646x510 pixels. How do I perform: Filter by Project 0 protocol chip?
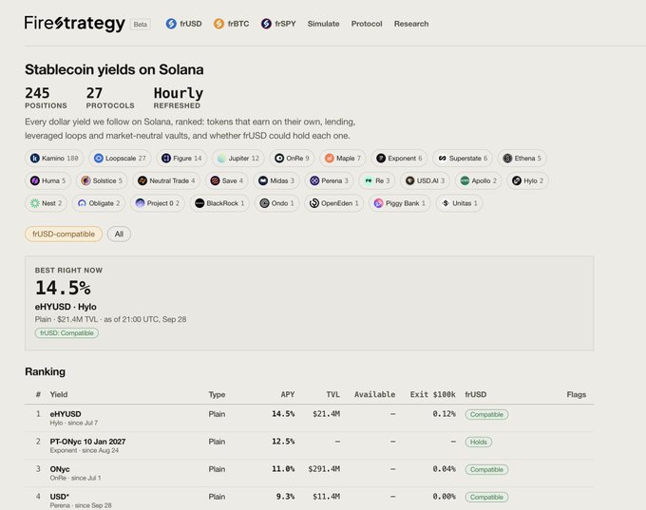[x=158, y=203]
